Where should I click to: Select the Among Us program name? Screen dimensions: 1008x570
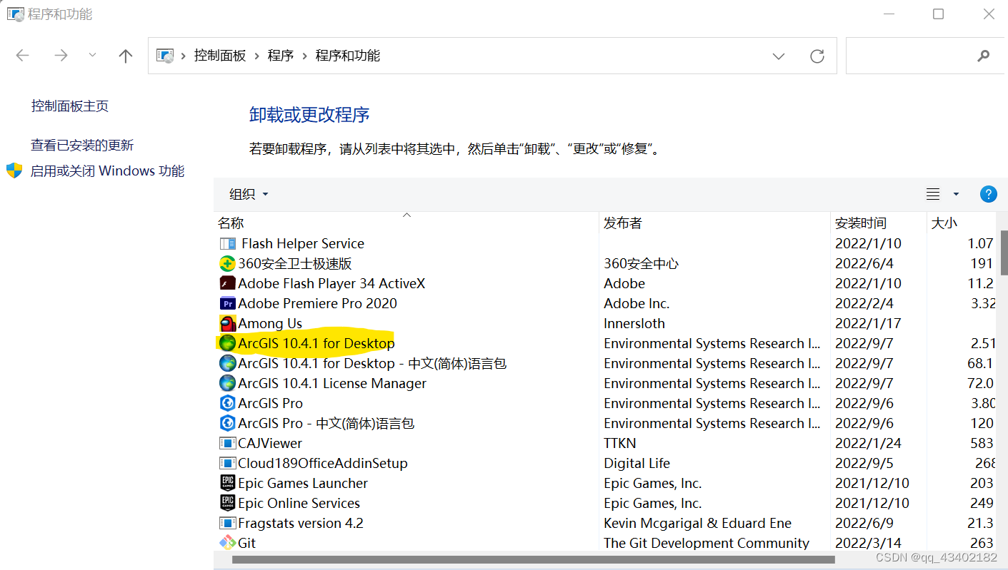point(270,323)
